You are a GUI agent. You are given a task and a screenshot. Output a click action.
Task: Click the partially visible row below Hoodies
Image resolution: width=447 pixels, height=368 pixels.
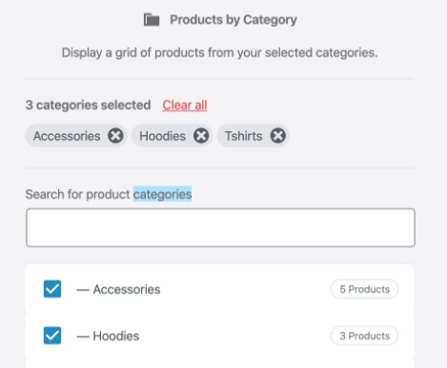(219, 363)
